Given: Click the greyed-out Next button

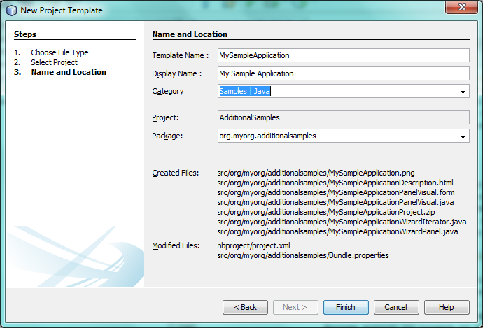Looking at the screenshot, I should (295, 307).
